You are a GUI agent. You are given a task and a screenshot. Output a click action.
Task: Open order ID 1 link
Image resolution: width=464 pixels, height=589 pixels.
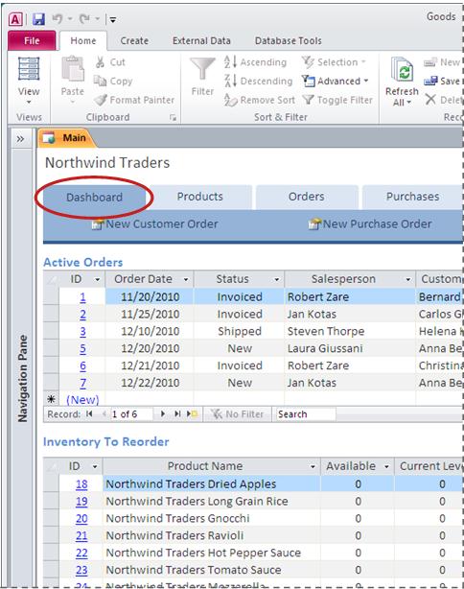click(x=82, y=297)
